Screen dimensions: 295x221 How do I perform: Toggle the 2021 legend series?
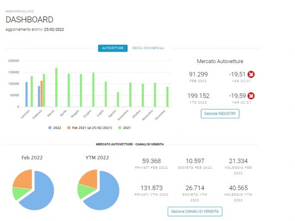[124, 128]
